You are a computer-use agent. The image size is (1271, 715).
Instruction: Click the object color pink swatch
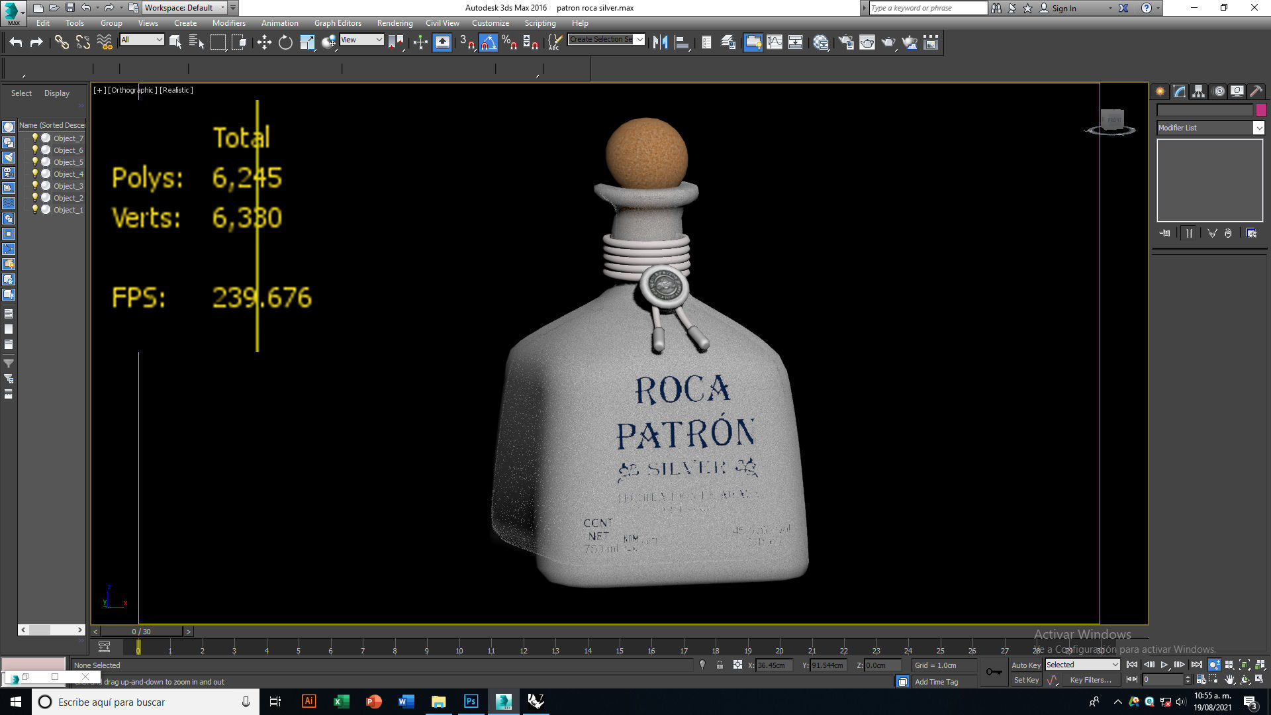coord(1261,110)
